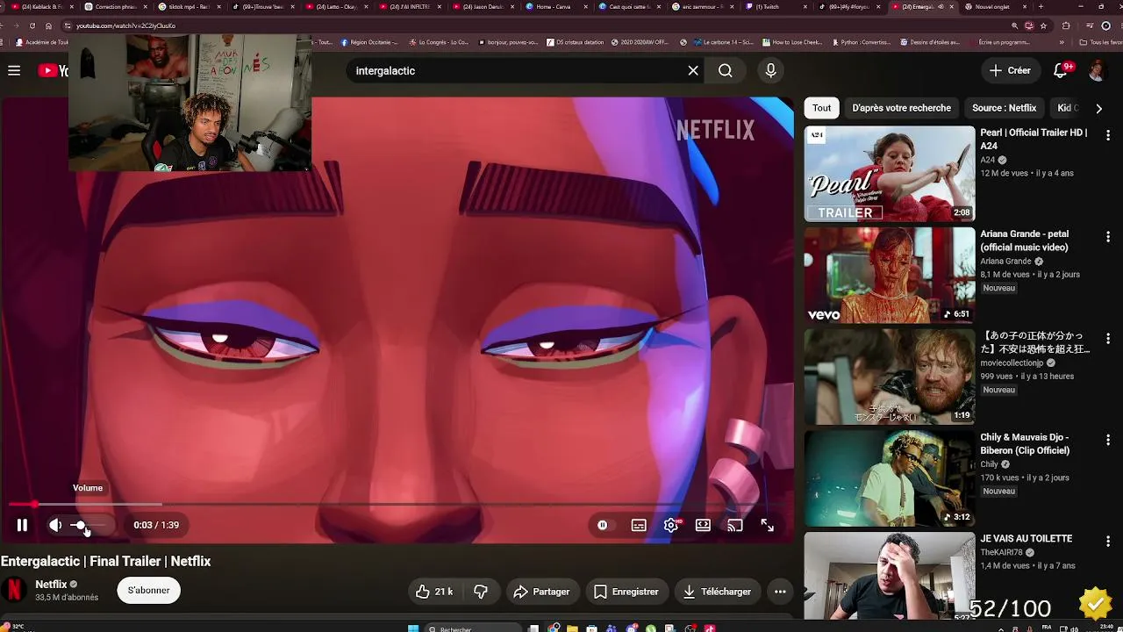Open the player settings gear
Viewport: 1123px width, 632px height.
tap(671, 525)
